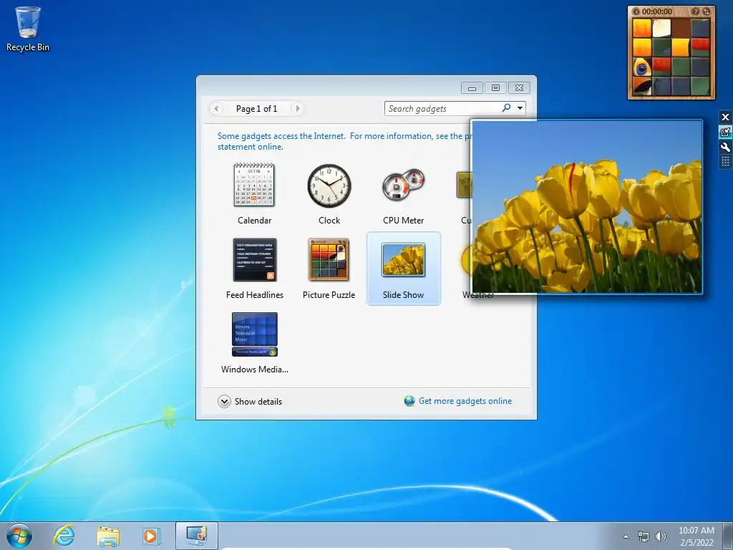The image size is (733, 550).
Task: Close the Slide Show desktop gadget
Action: 725,117
